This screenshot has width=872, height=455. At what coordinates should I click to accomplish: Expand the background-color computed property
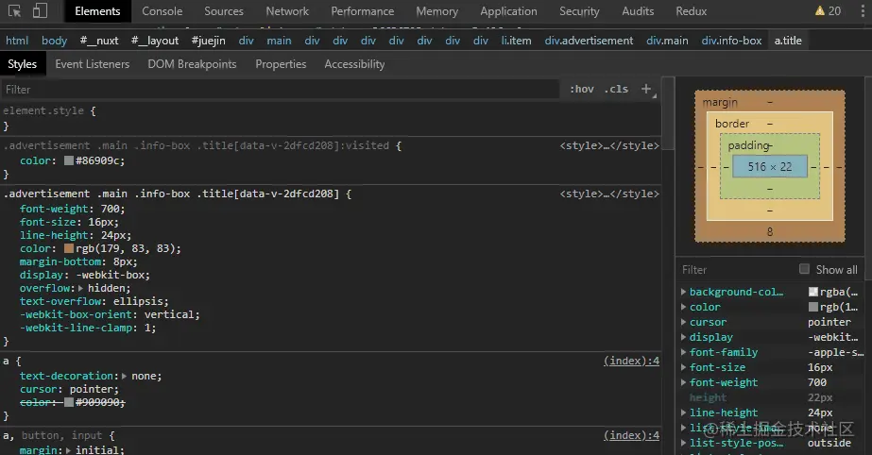pos(684,292)
